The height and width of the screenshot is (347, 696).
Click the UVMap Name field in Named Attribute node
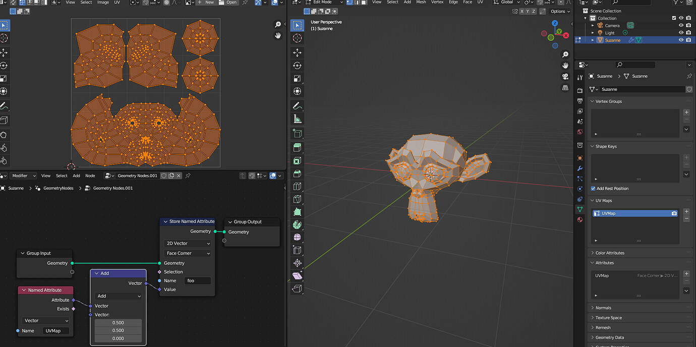[x=56, y=331]
